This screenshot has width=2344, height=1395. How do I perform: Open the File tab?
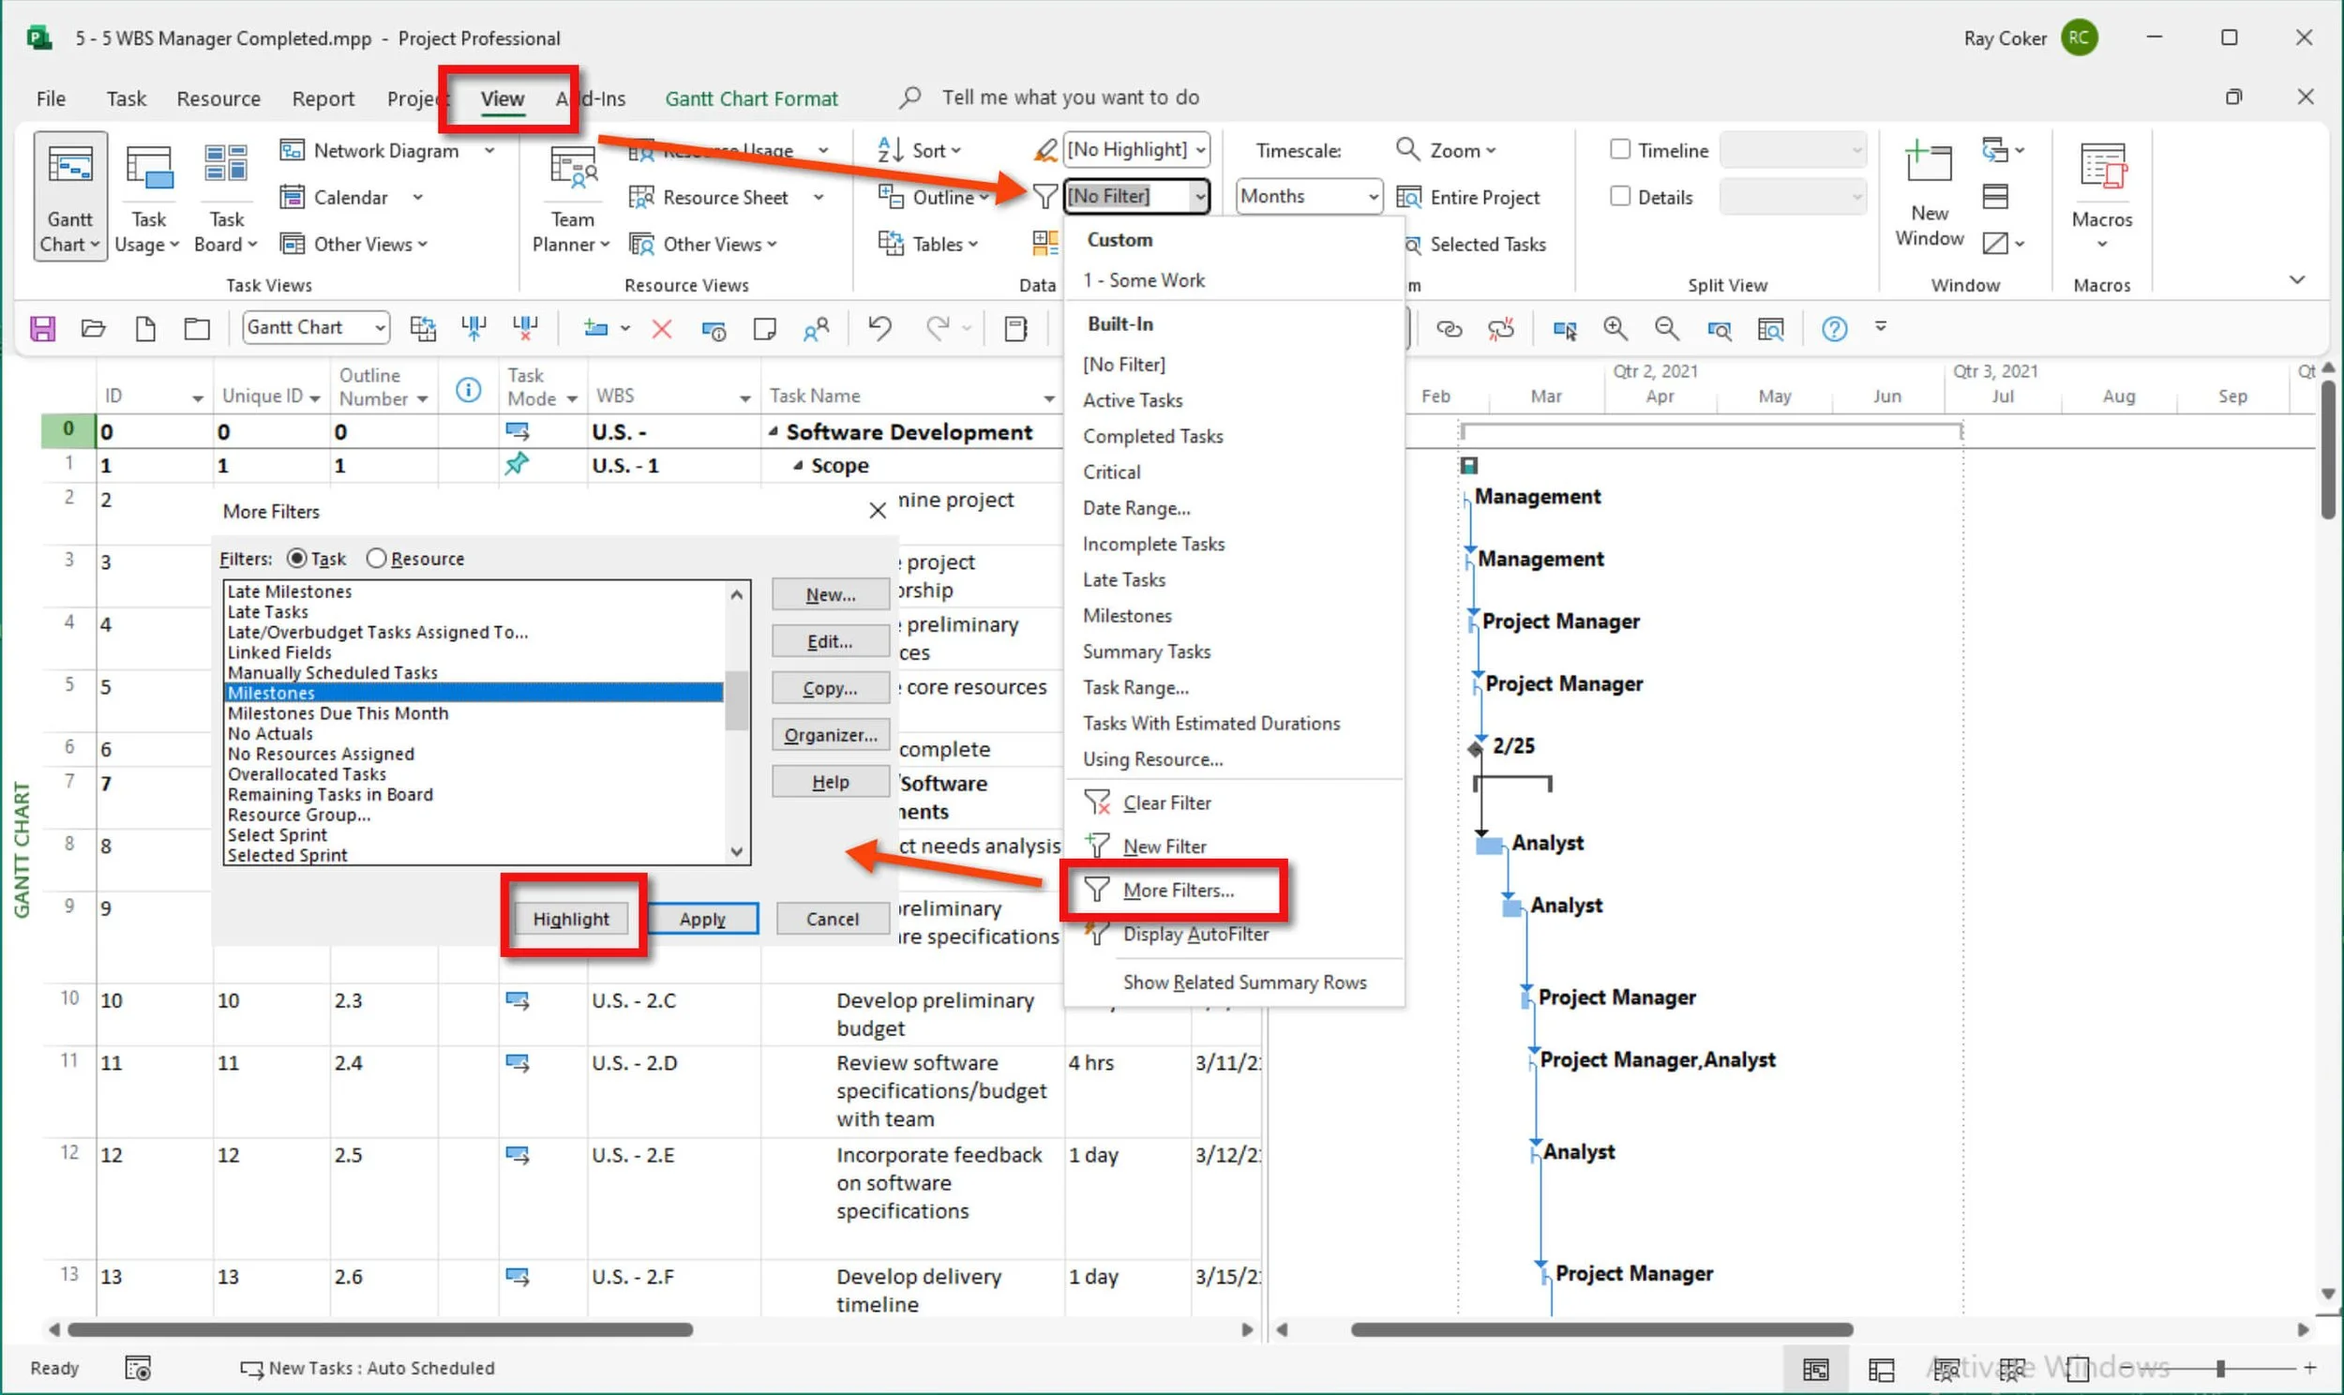pos(51,98)
